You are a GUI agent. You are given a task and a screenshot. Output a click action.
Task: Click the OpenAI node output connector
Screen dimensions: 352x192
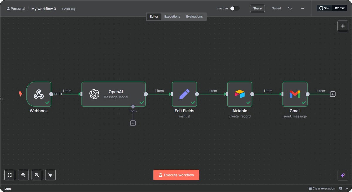point(145,94)
